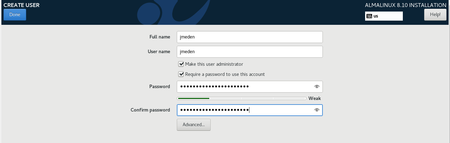Show password using eye icon in Password field
The height and width of the screenshot is (143, 450).
317,87
